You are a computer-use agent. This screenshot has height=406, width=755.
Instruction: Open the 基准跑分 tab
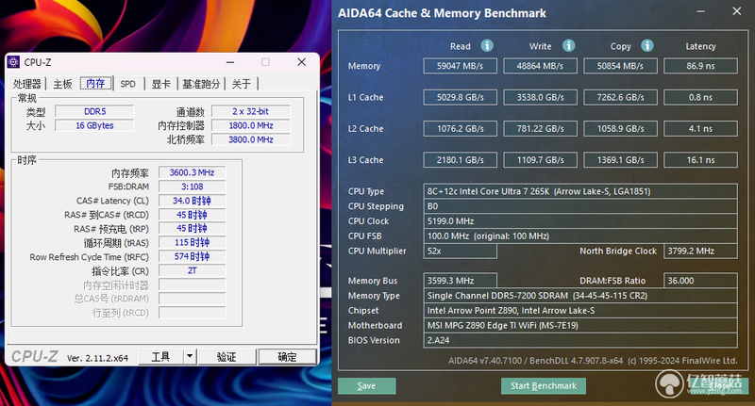pyautogui.click(x=201, y=84)
